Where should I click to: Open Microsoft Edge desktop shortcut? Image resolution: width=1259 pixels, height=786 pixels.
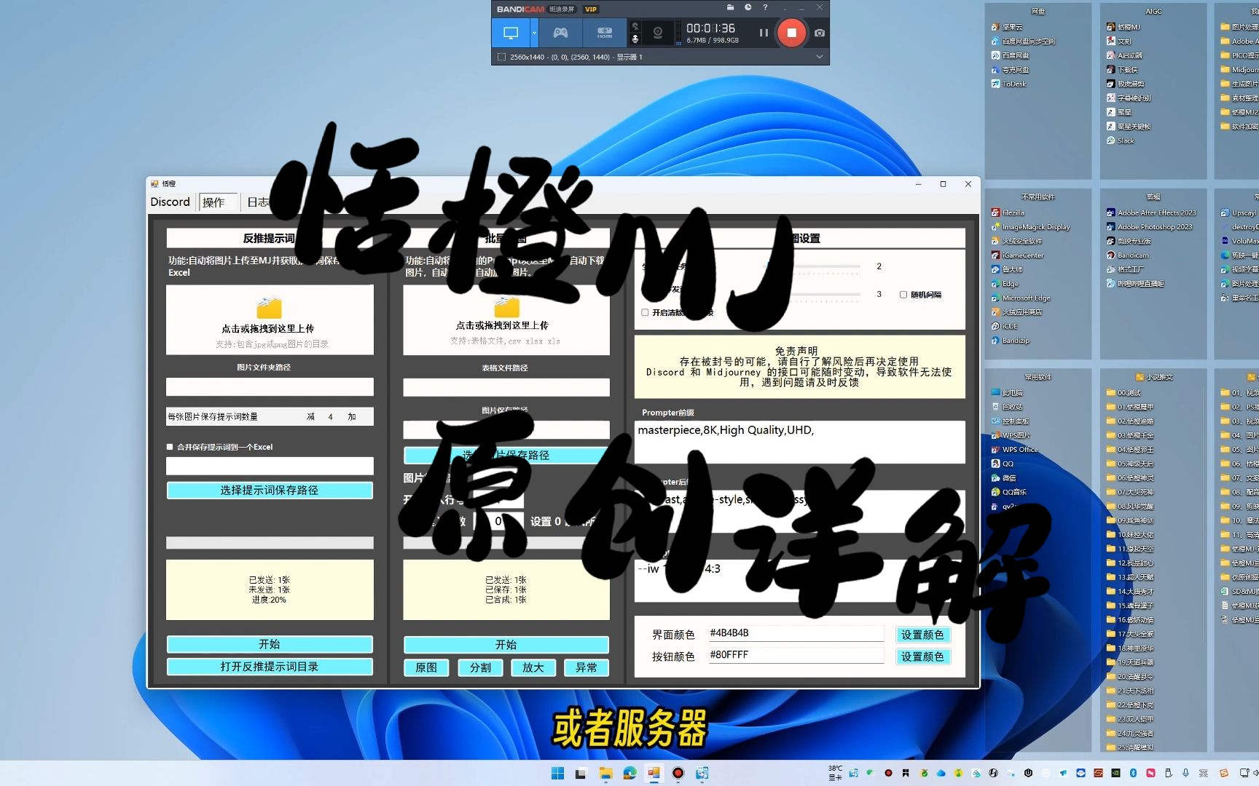pyautogui.click(x=1021, y=298)
